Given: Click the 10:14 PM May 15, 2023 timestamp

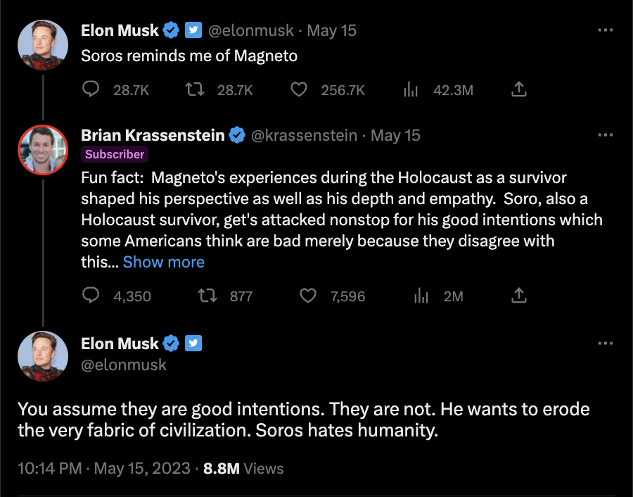Looking at the screenshot, I should pyautogui.click(x=104, y=468).
